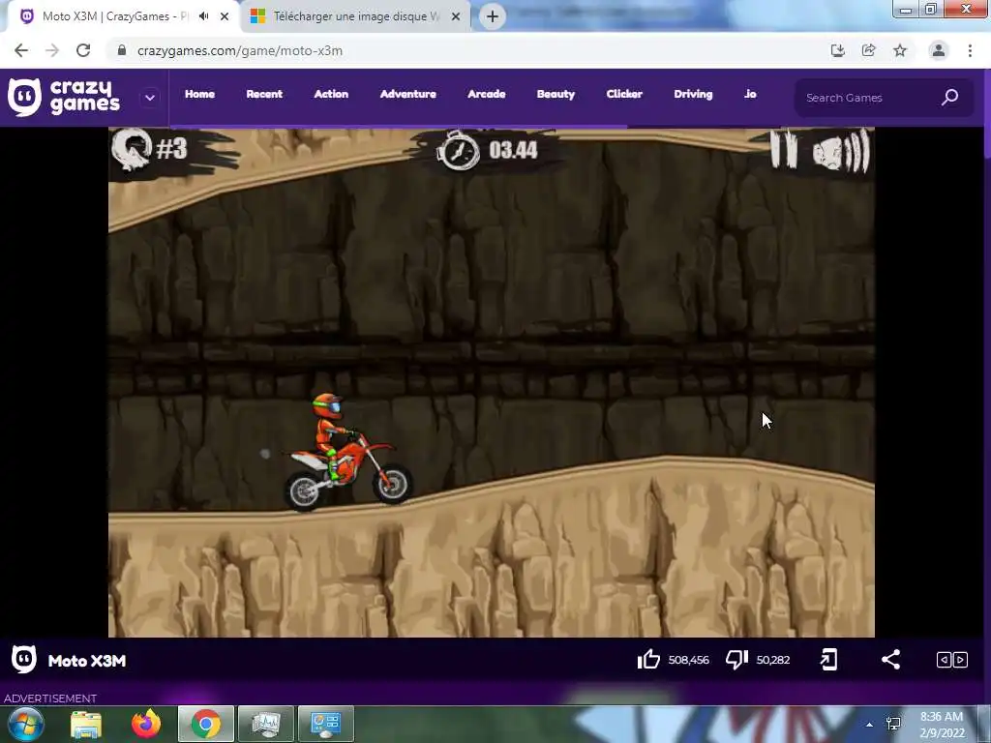Share the Moto X3M game
The image size is (991, 743).
890,660
